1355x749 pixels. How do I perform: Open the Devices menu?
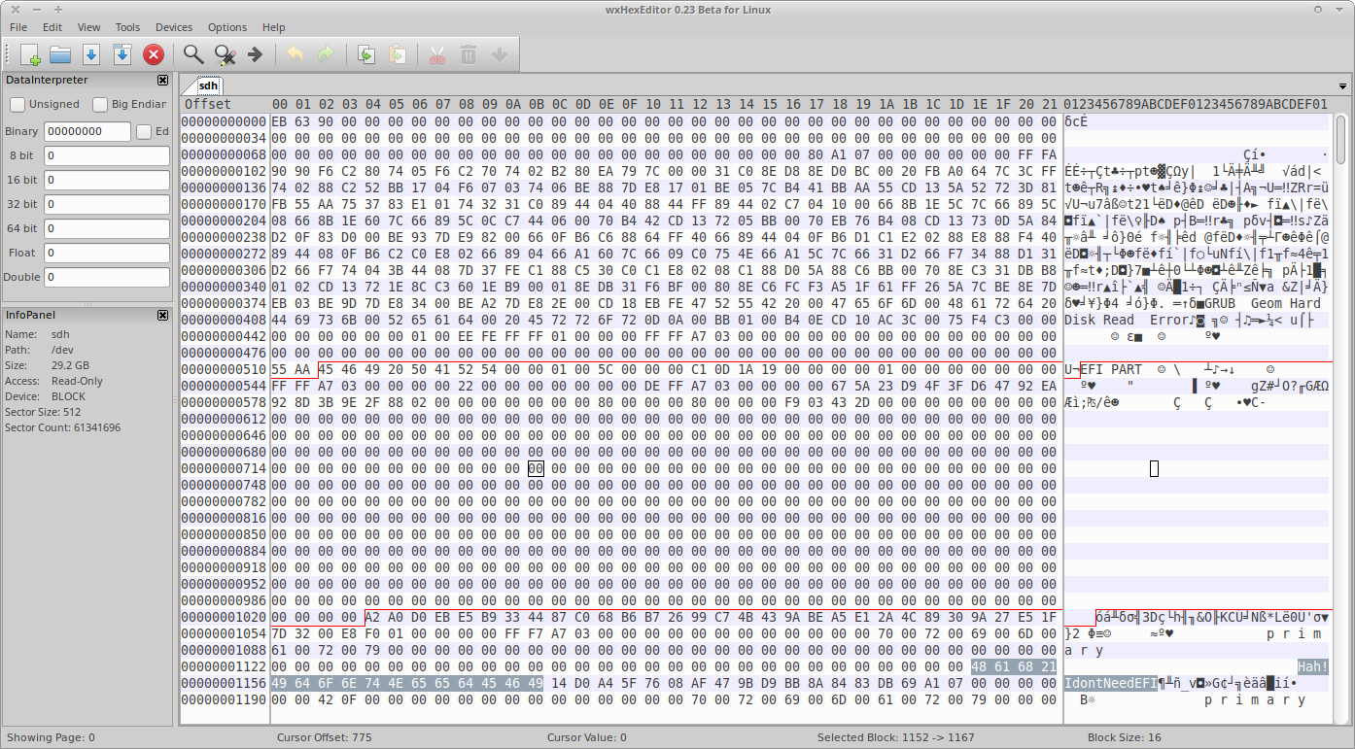click(x=174, y=27)
